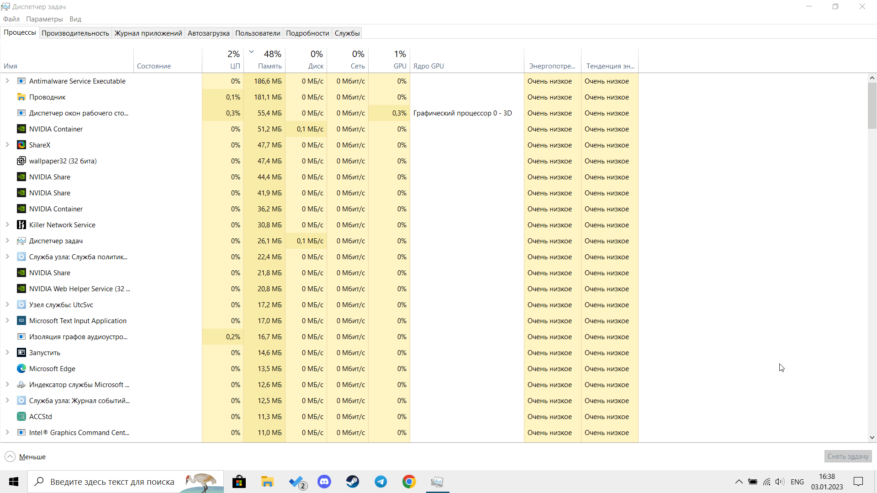Click the ENG language indicator
The height and width of the screenshot is (493, 877).
[797, 482]
